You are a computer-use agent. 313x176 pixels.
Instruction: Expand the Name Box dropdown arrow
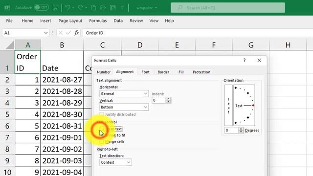point(46,33)
